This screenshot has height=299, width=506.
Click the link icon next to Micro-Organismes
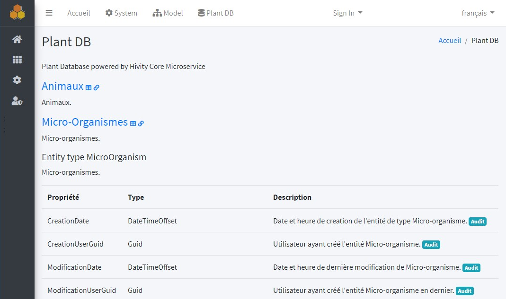tap(141, 123)
